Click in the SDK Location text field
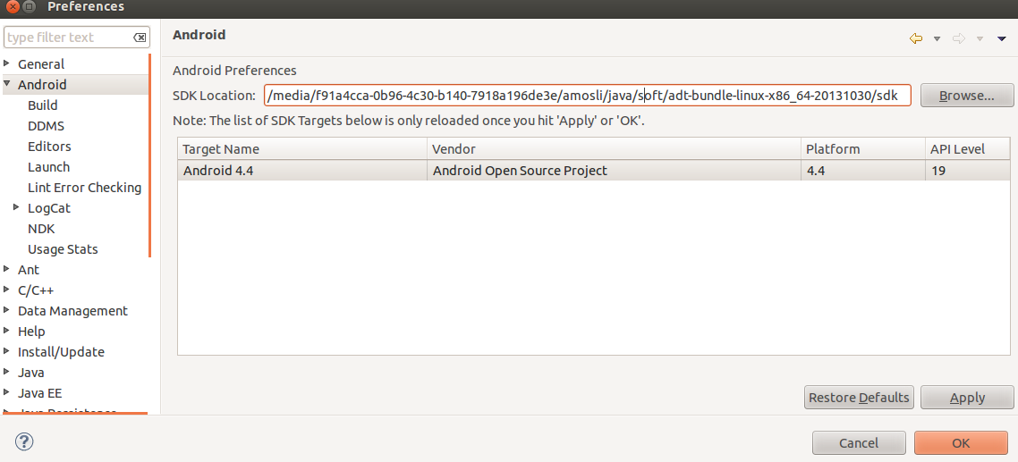Image resolution: width=1018 pixels, height=462 pixels. (x=587, y=96)
